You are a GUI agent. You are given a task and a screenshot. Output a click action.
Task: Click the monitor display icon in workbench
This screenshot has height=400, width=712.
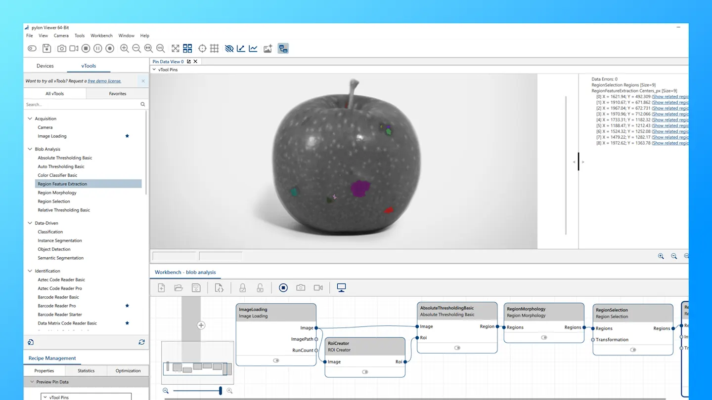click(341, 288)
